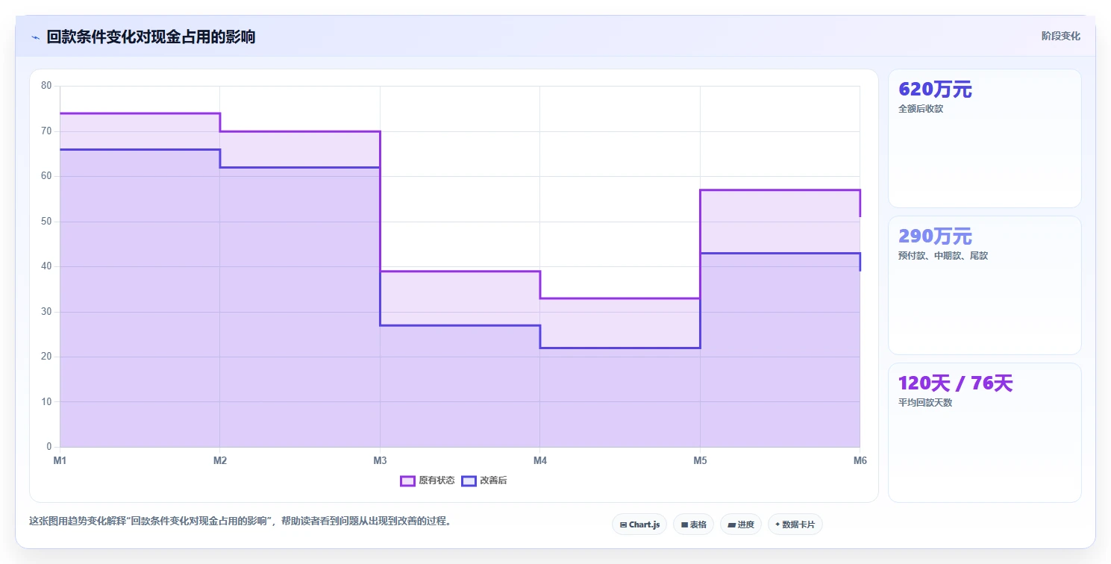Viewport: 1111px width, 564px height.
Task: Click the Chart.js tag button
Action: (639, 524)
